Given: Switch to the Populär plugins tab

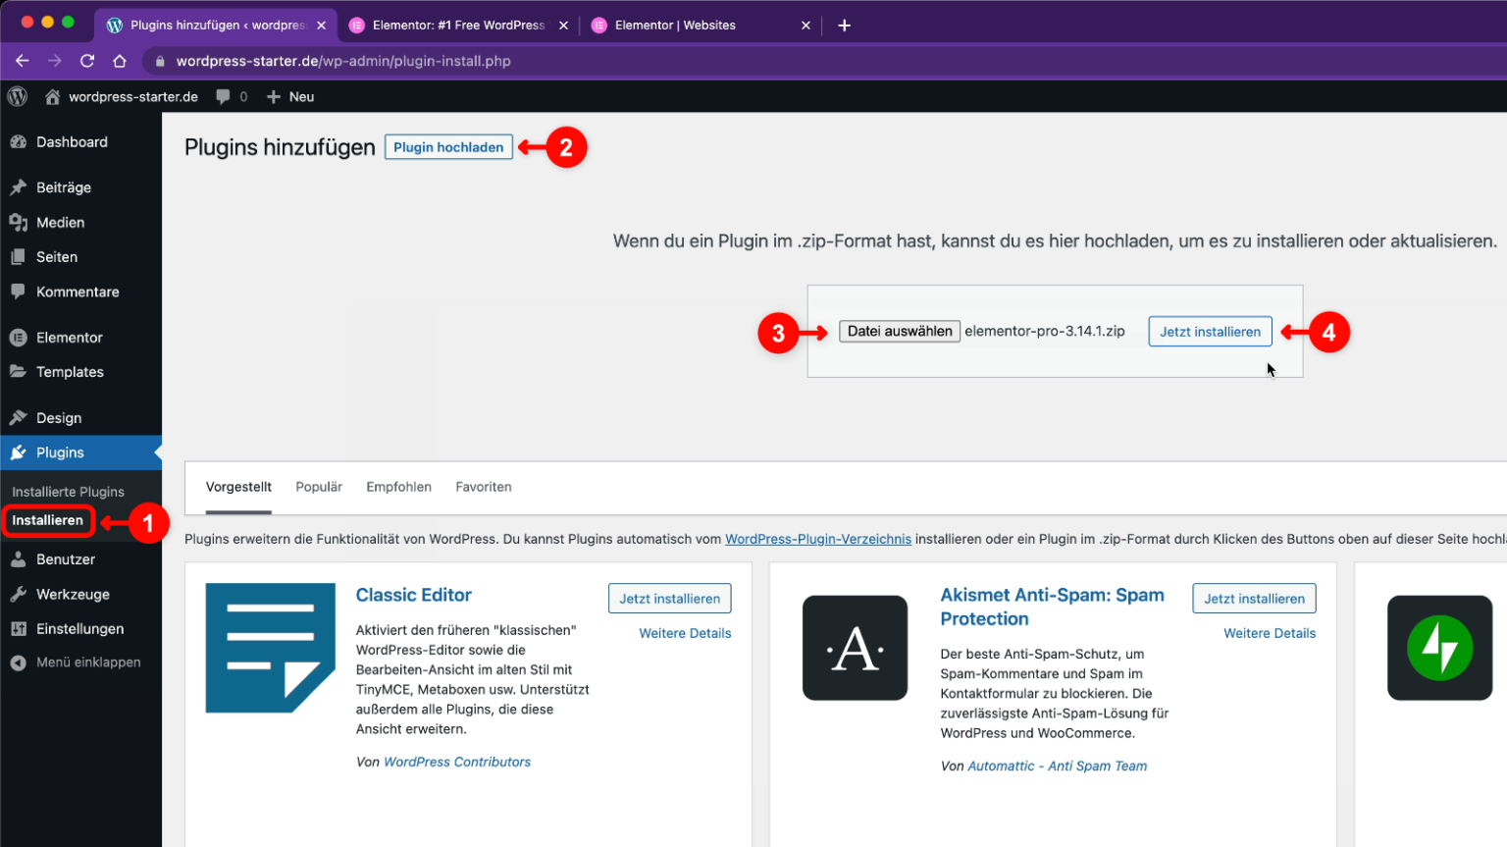Looking at the screenshot, I should [318, 487].
